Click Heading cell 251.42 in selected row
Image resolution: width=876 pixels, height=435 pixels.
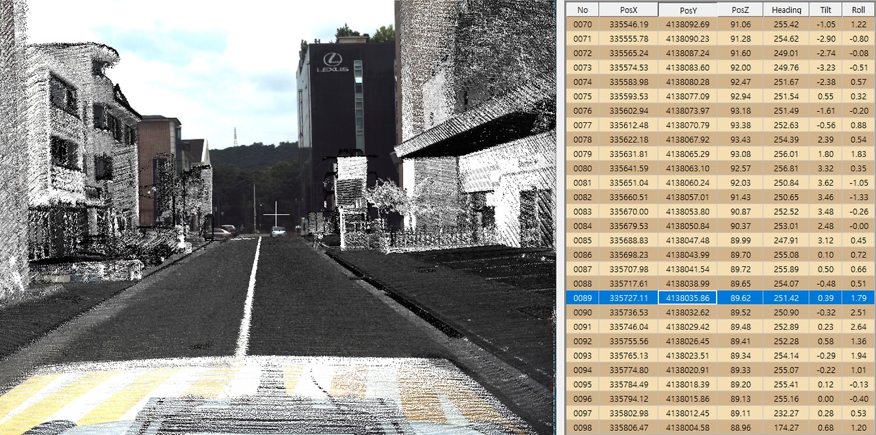coord(786,297)
